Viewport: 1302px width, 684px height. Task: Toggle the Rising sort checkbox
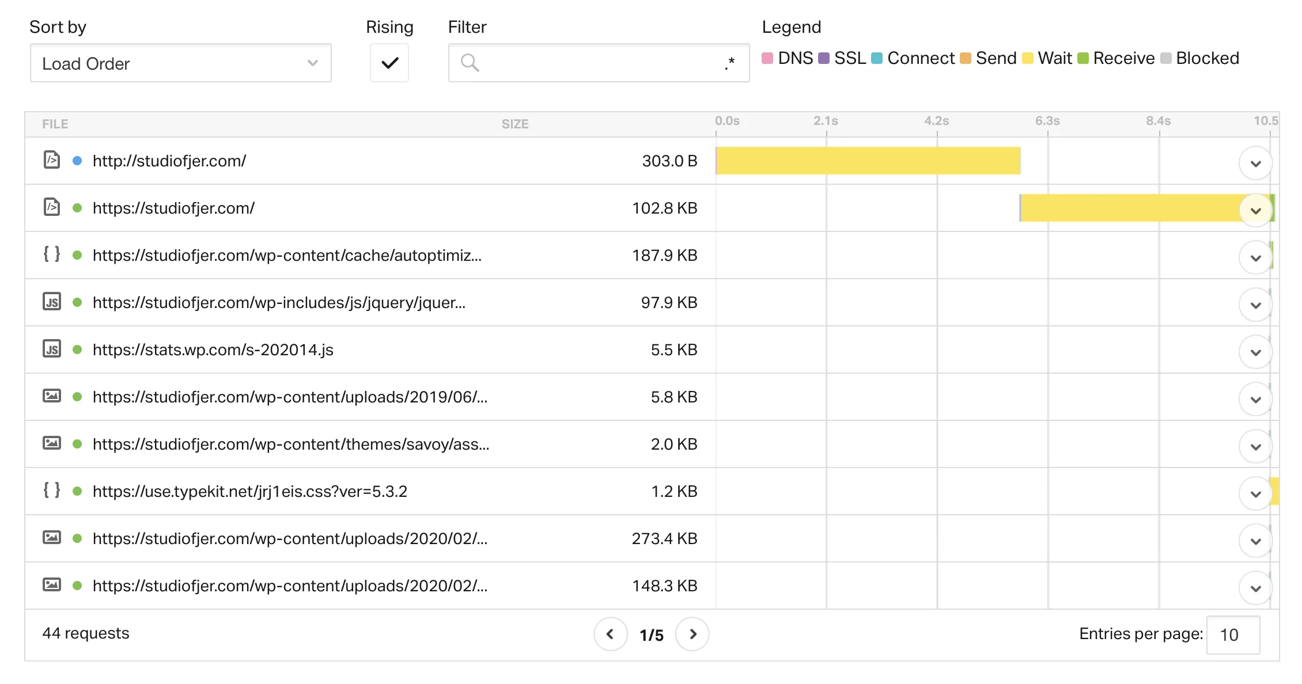(389, 63)
